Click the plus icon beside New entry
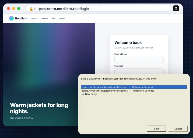193x138 pixels. (x=83, y=94)
